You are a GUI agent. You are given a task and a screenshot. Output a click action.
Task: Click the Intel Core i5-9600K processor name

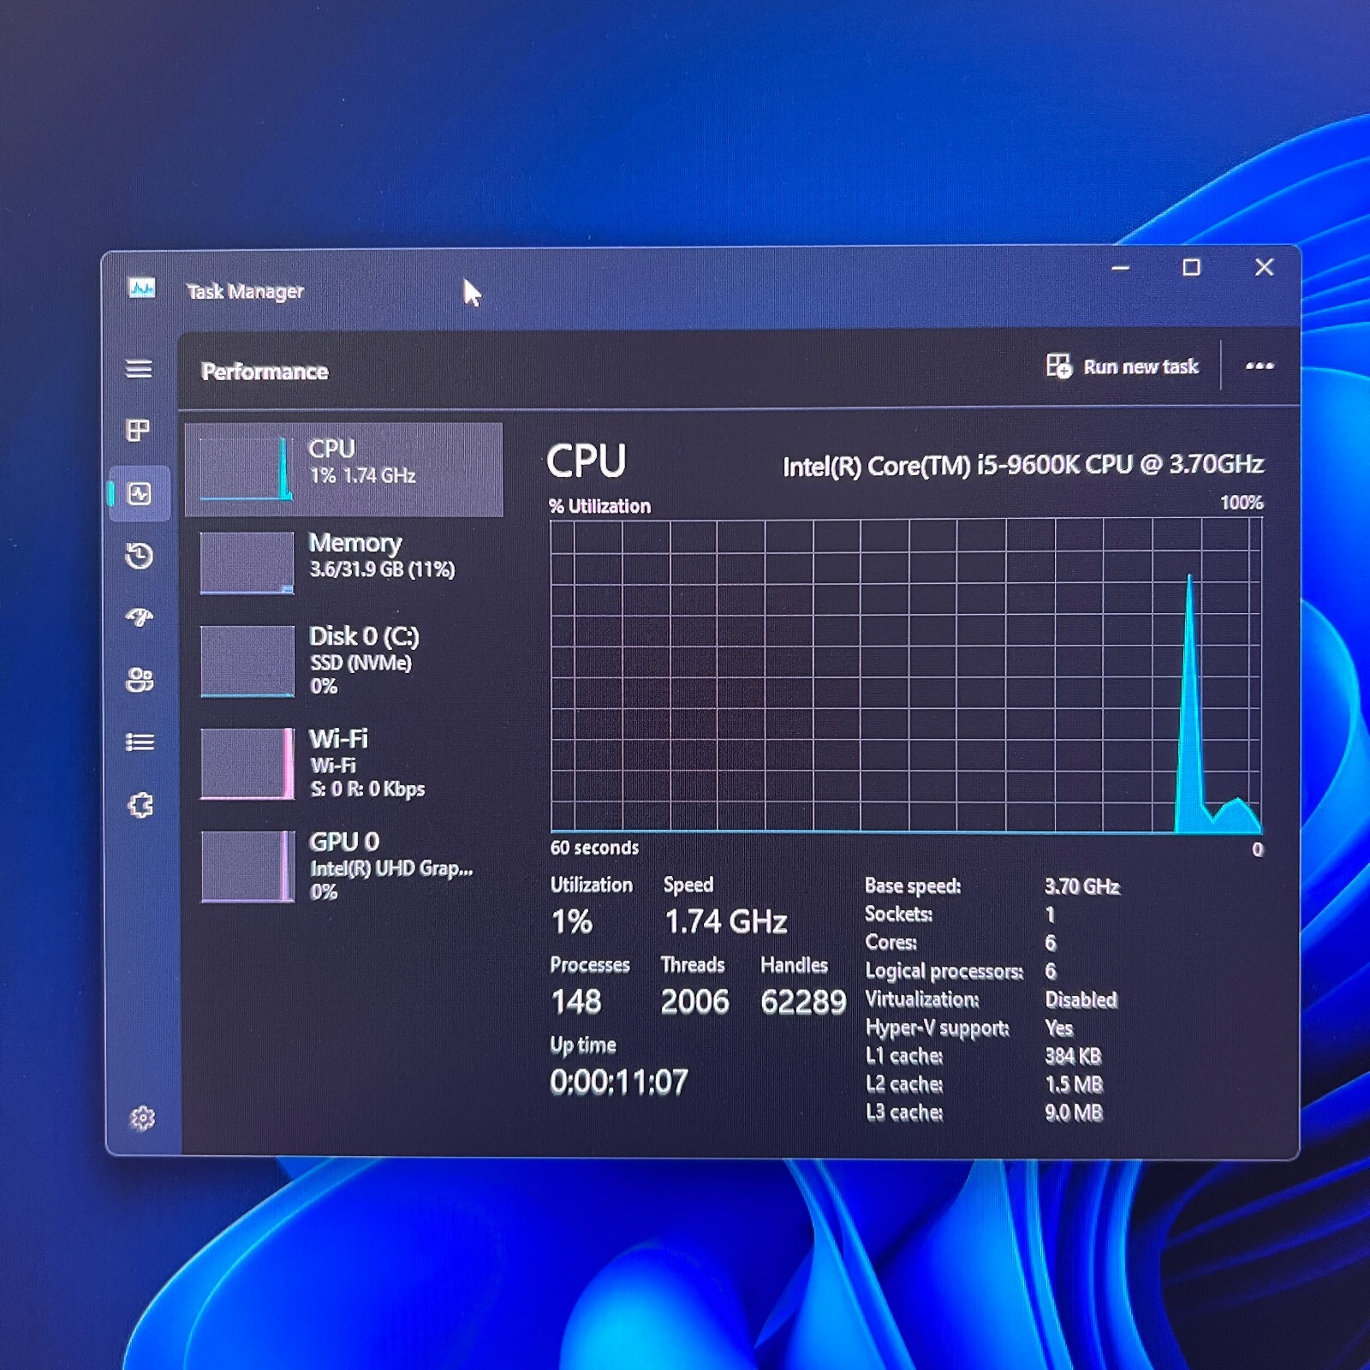1023,465
